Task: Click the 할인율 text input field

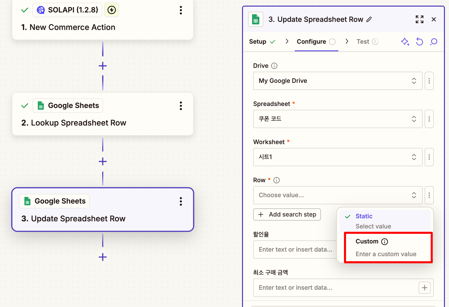Action: pos(295,250)
